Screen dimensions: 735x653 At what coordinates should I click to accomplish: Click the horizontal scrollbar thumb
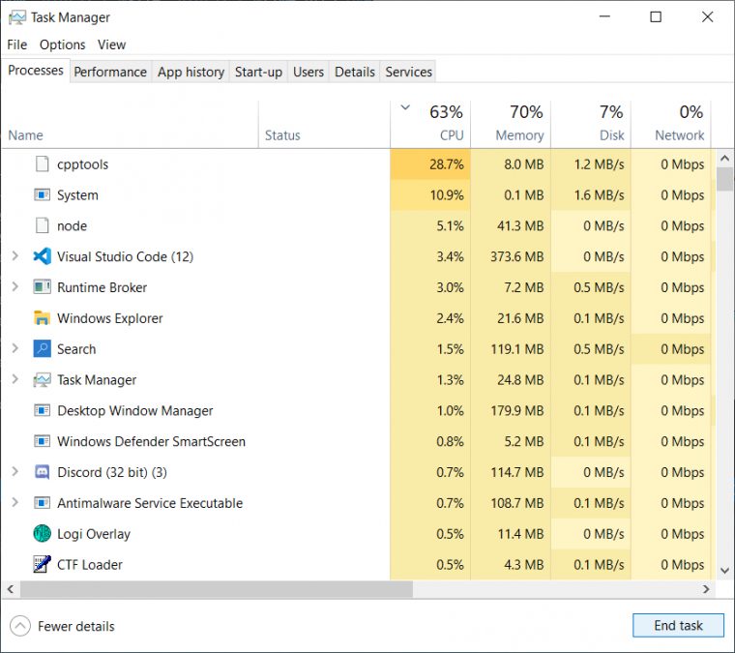pos(217,589)
